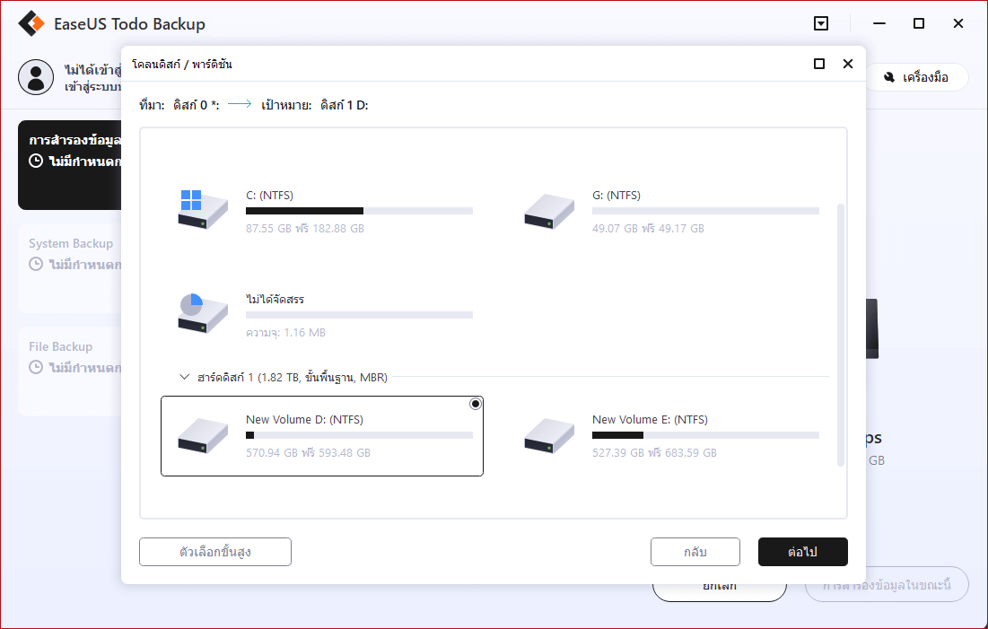The width and height of the screenshot is (988, 629).
Task: Collapse the Hard Disk 1 group chevron
Action: coord(185,377)
